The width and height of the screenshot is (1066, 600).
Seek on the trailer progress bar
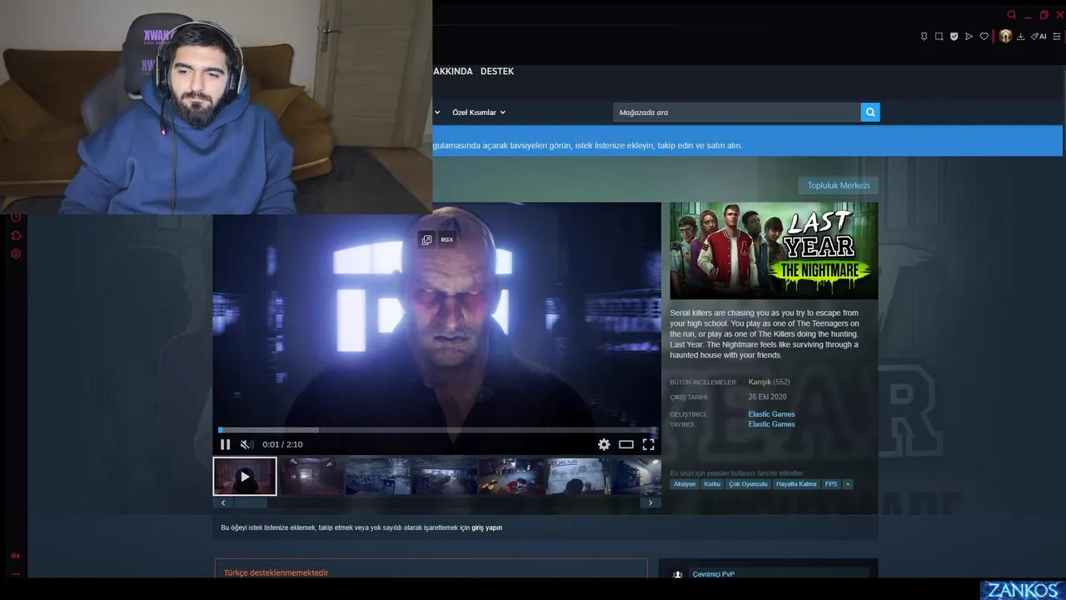[436, 430]
